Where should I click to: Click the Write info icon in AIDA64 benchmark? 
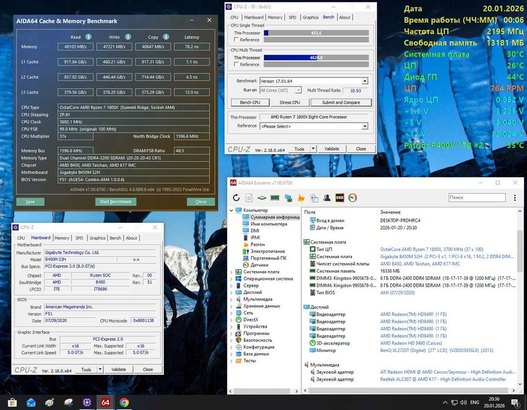pos(128,37)
